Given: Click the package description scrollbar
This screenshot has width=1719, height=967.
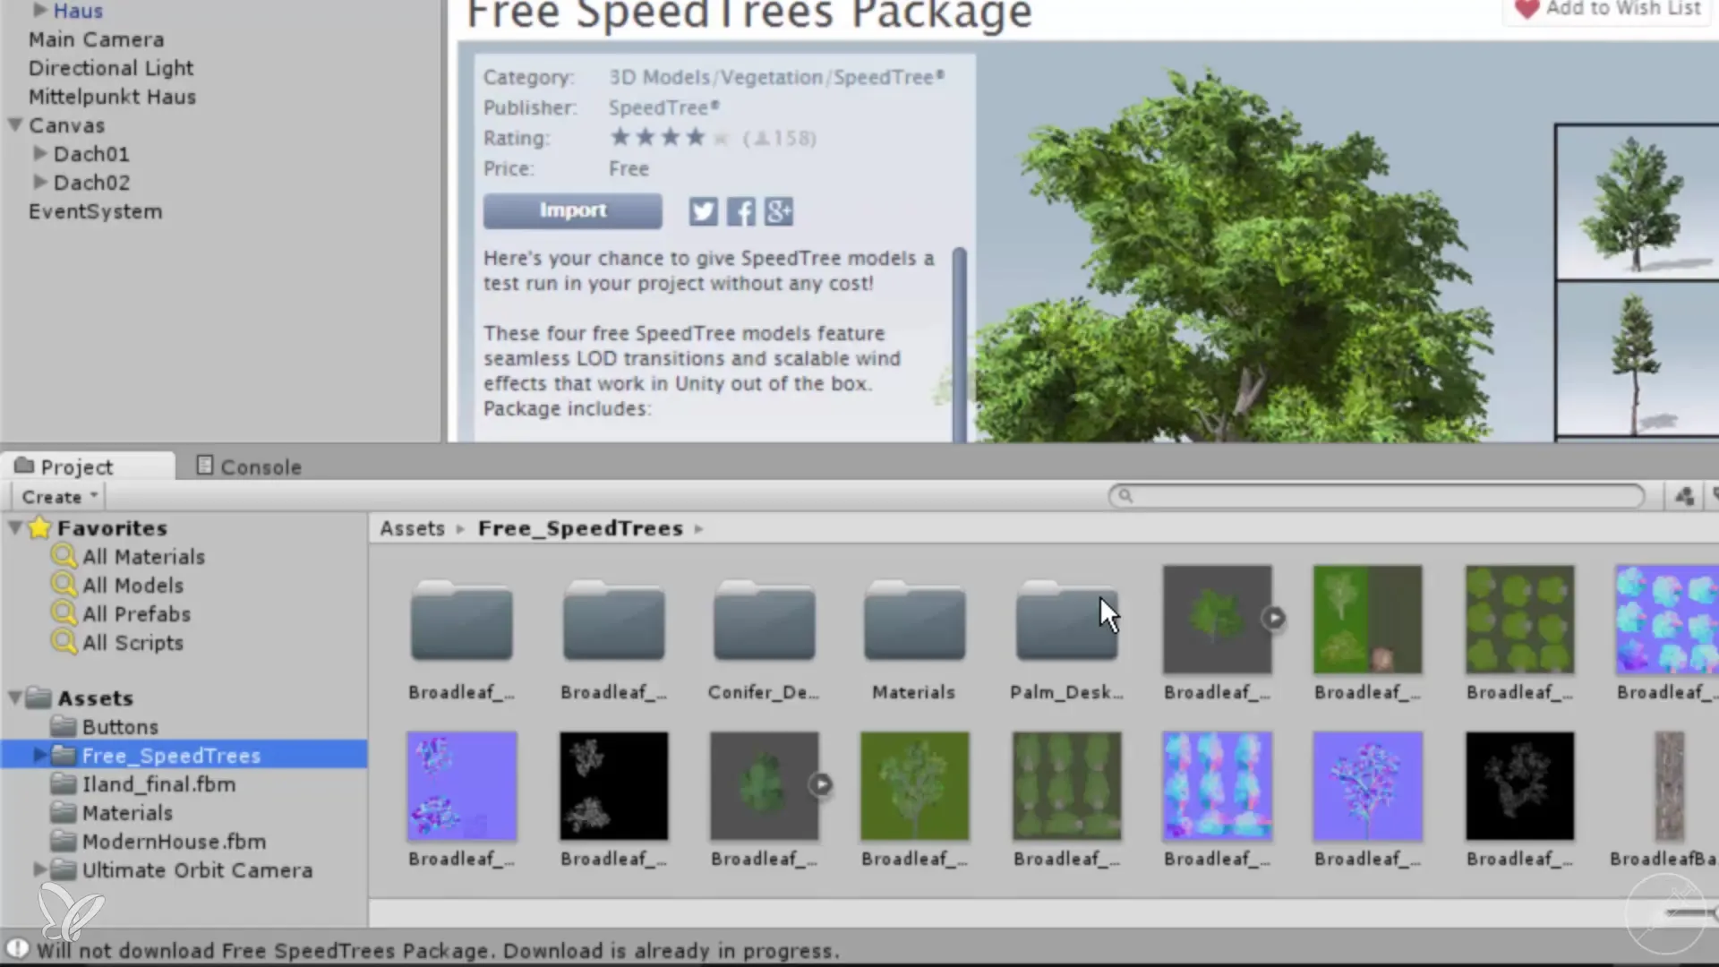Looking at the screenshot, I should click(x=960, y=345).
